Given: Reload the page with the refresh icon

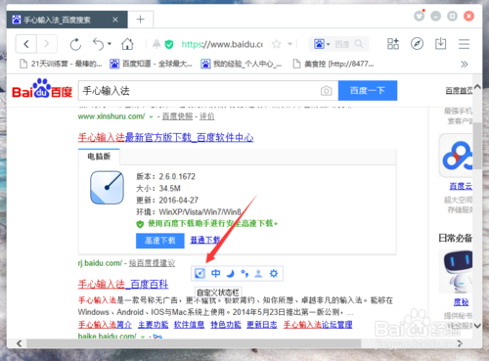Looking at the screenshot, I should pyautogui.click(x=75, y=44).
